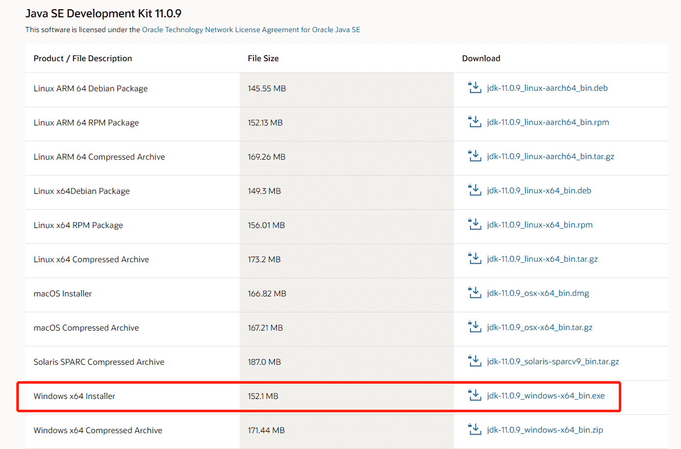Click download icon next to linux-x64 deb file
Image resolution: width=681 pixels, height=449 pixels.
click(474, 190)
